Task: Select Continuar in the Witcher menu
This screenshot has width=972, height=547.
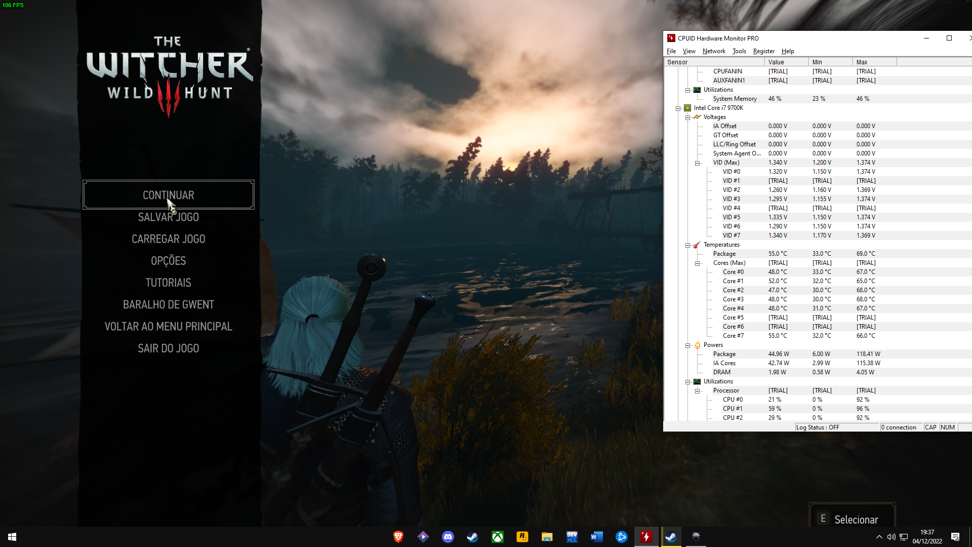Action: click(x=169, y=195)
